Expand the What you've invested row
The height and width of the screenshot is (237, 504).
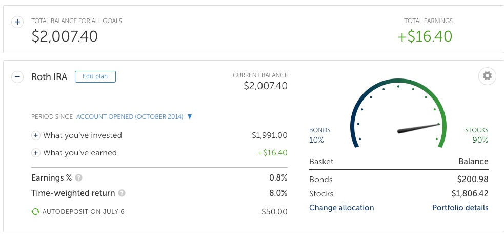(36, 135)
